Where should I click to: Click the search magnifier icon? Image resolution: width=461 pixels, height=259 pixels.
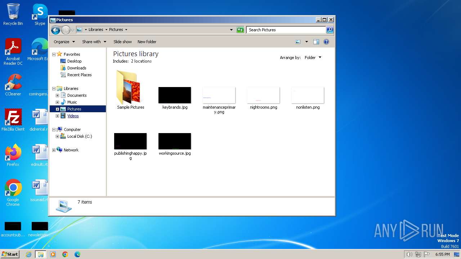[x=330, y=30]
